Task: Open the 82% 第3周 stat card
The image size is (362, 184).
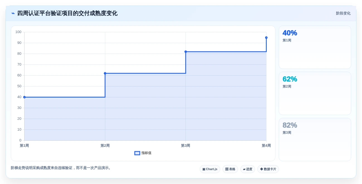Action: click(315, 140)
